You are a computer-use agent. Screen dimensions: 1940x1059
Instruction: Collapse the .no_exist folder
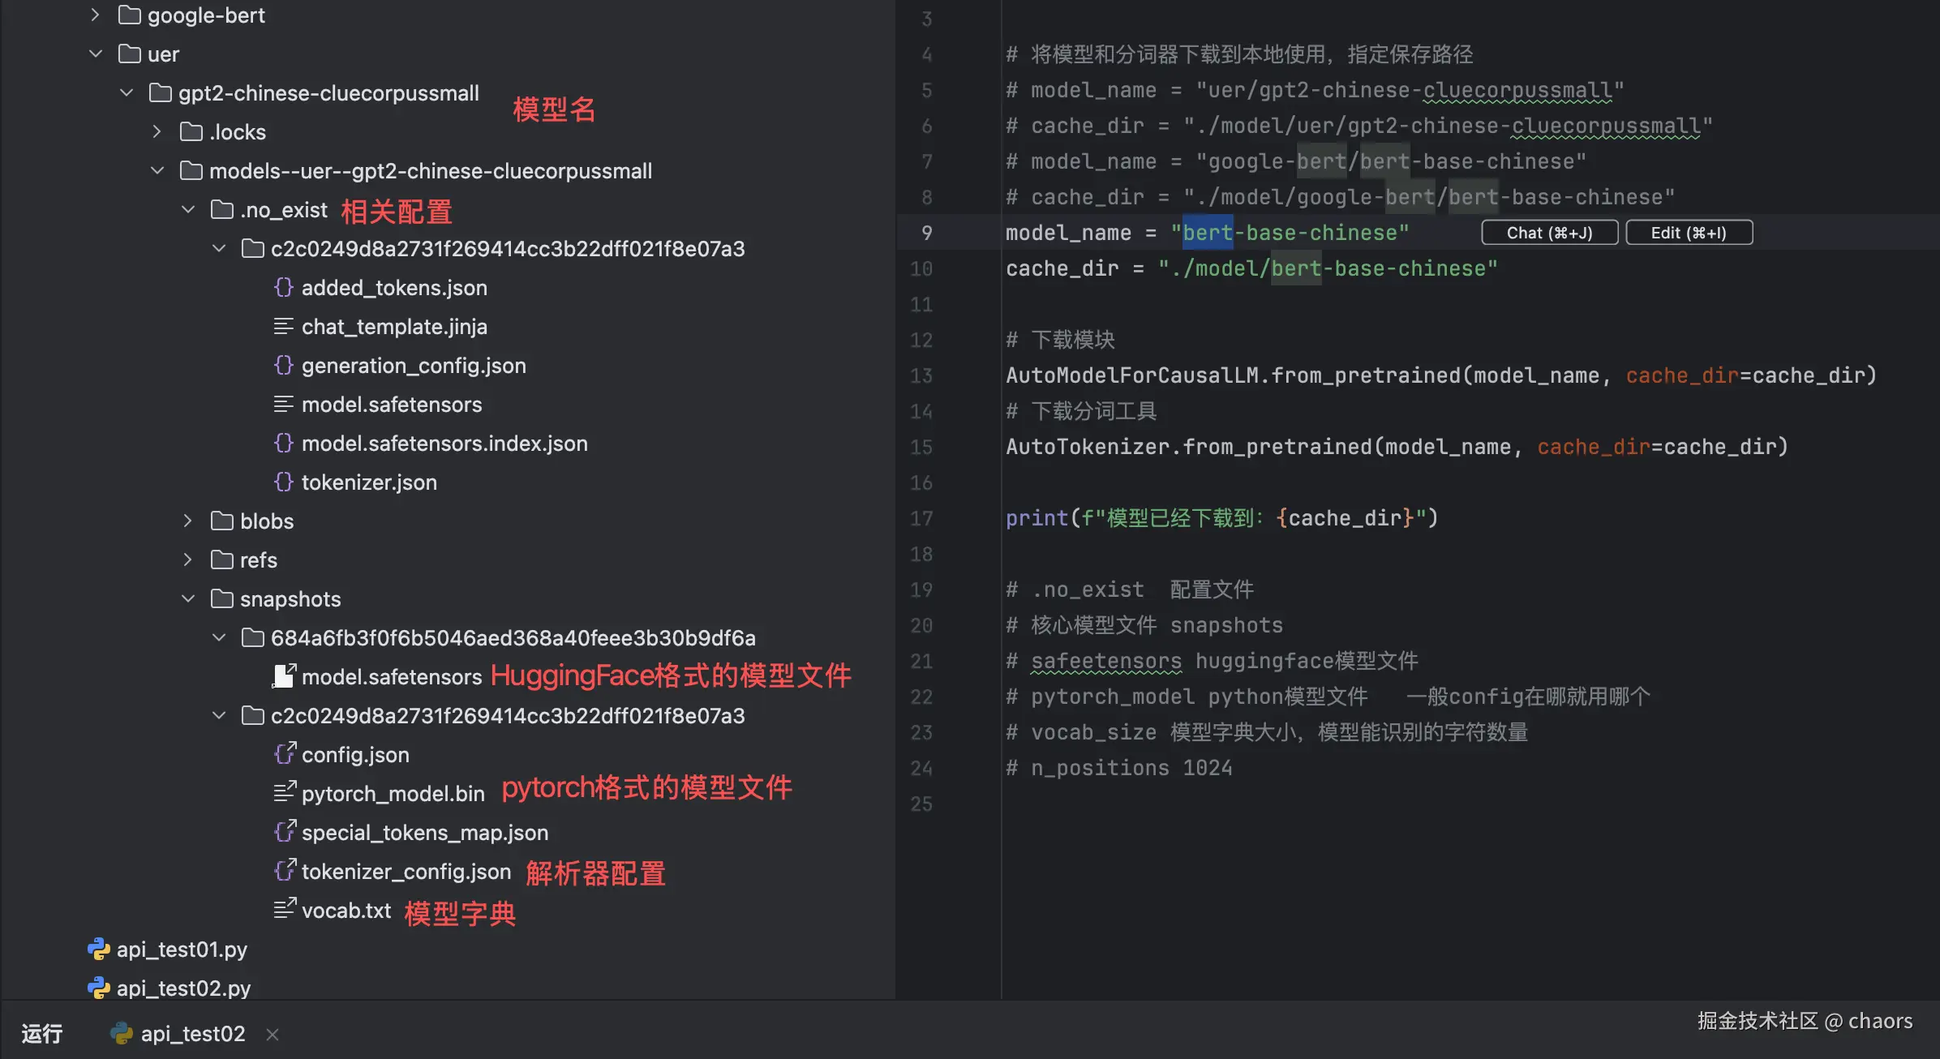tap(188, 209)
